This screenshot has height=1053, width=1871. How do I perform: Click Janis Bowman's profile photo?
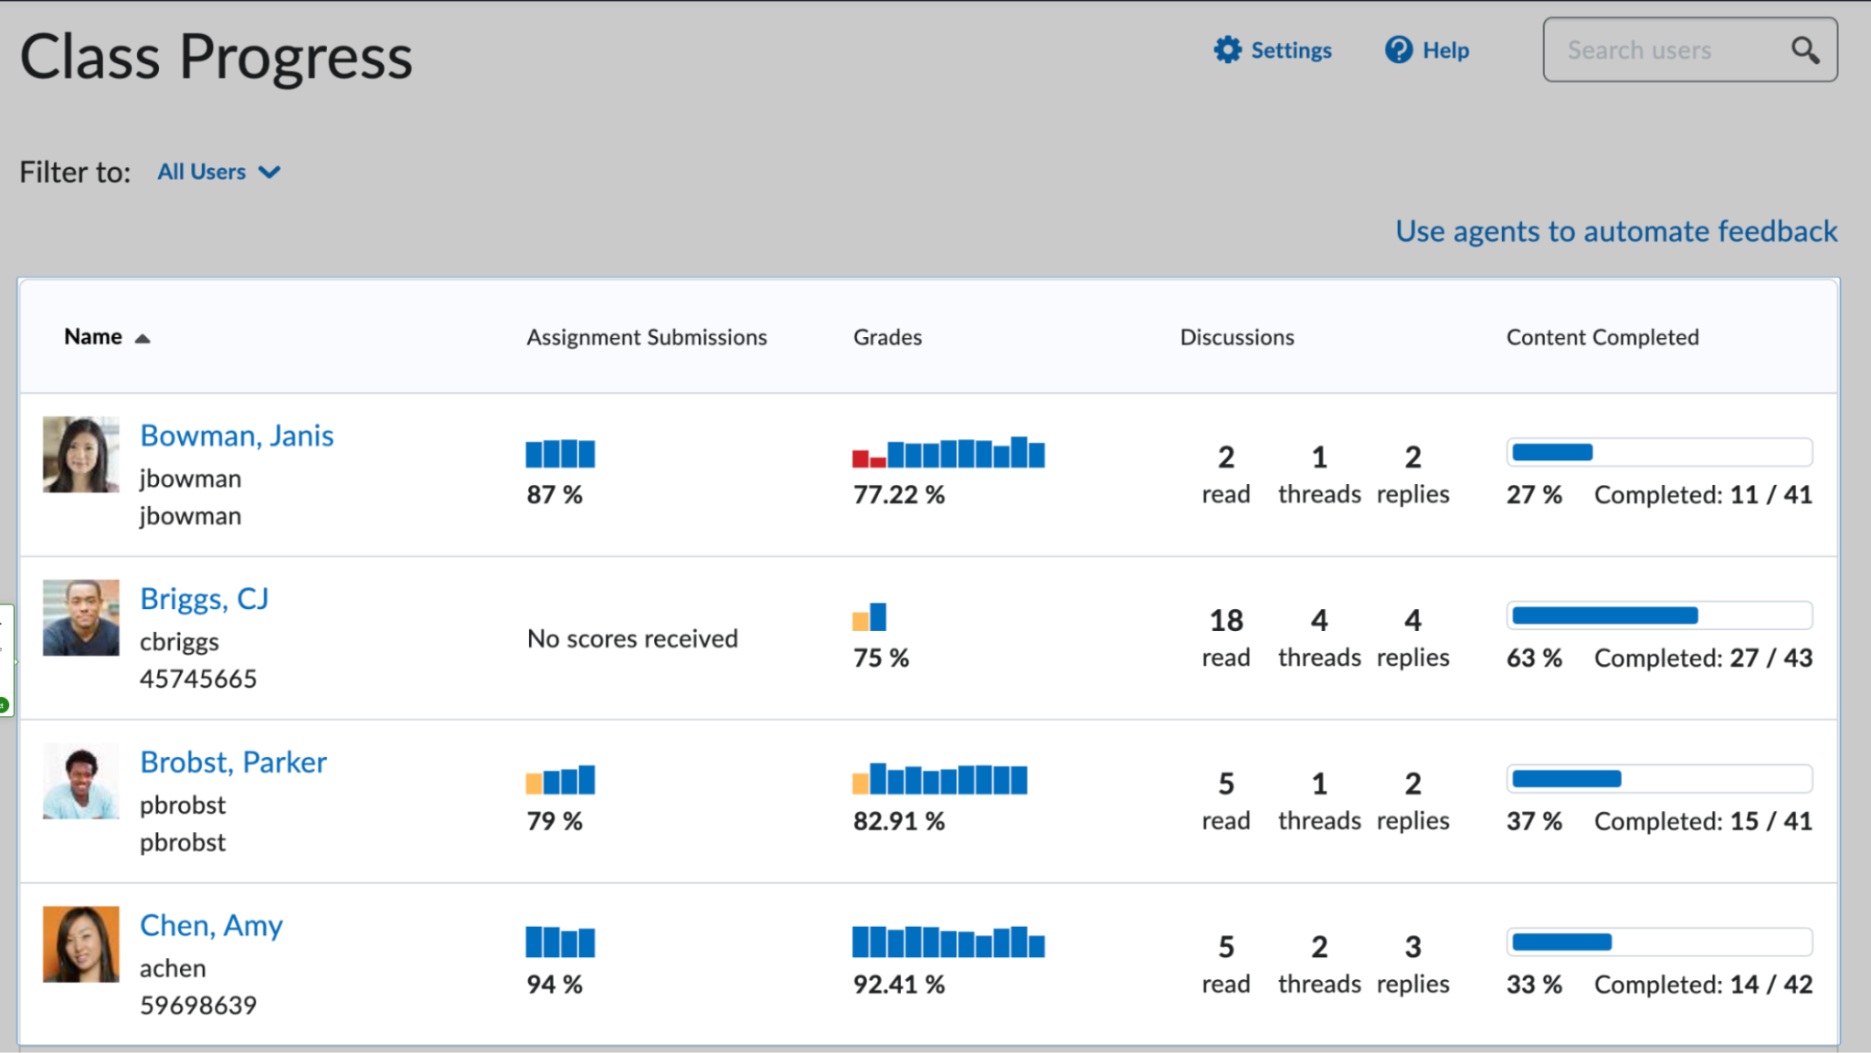[x=81, y=455]
